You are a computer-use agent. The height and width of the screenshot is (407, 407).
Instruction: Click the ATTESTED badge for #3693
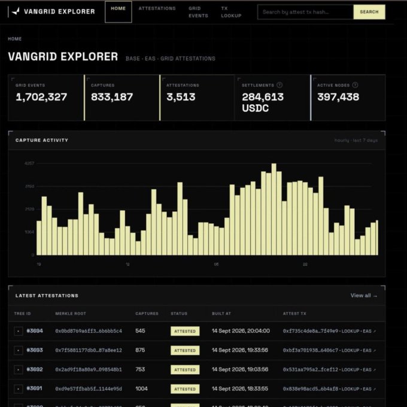coord(185,350)
